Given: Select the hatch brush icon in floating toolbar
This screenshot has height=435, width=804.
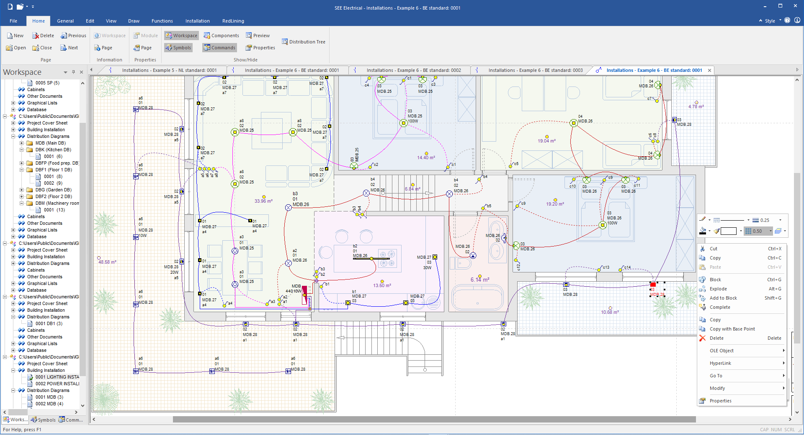Looking at the screenshot, I should pyautogui.click(x=716, y=231).
